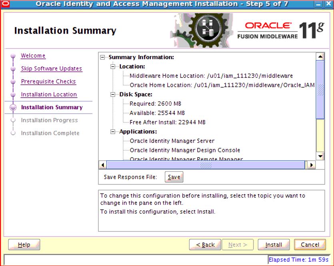Select the Available: 25544 MB row

157,113
